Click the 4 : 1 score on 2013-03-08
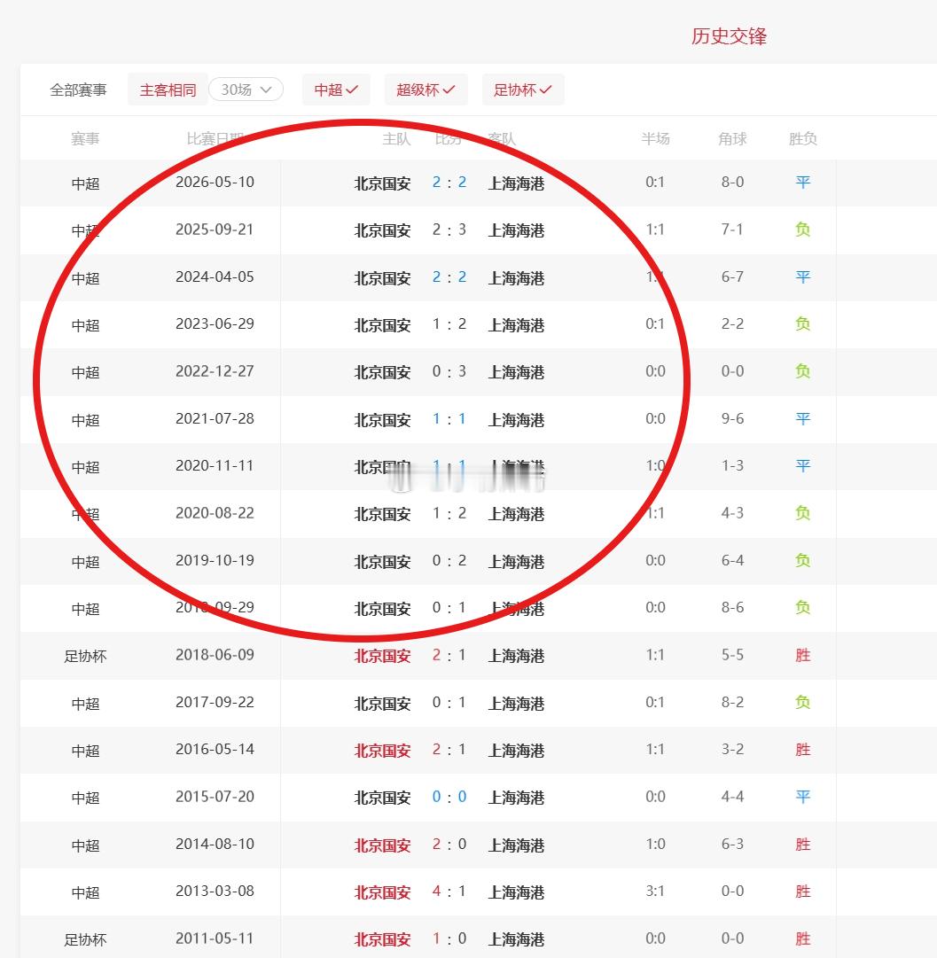The height and width of the screenshot is (958, 937). point(449,891)
